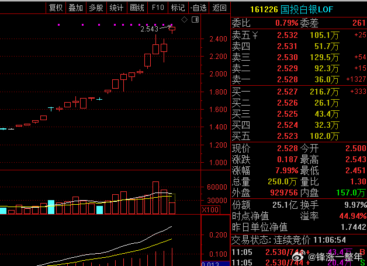Click the 60000 volume axis label
Screen dimensions: 367x266
tap(217, 187)
